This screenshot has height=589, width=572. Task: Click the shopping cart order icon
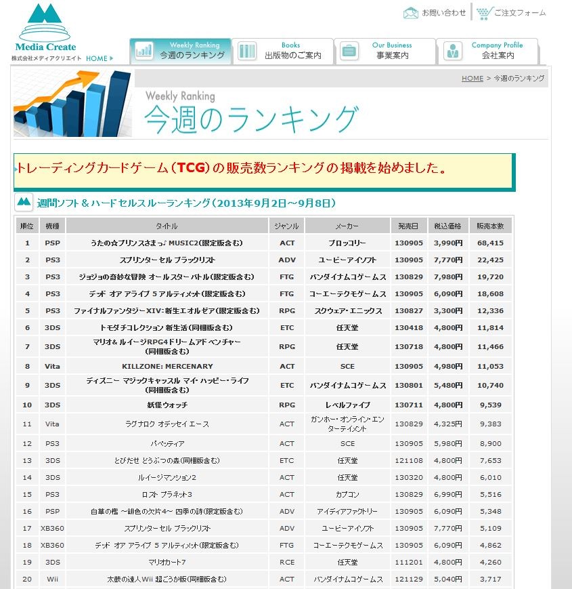484,13
